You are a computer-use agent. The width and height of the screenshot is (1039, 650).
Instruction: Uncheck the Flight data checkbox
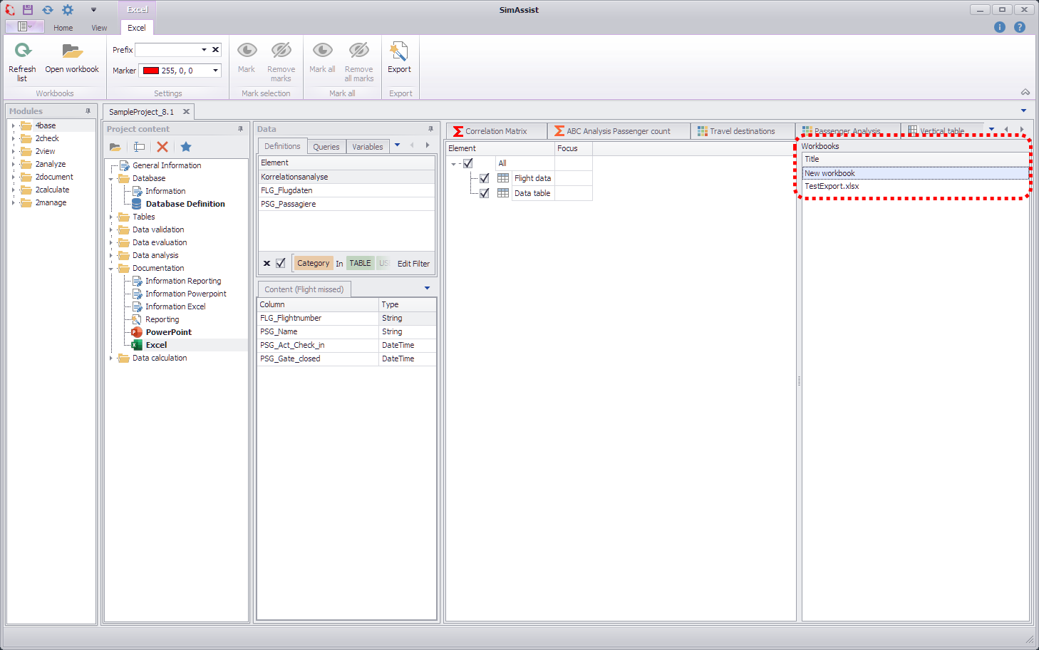tap(484, 177)
